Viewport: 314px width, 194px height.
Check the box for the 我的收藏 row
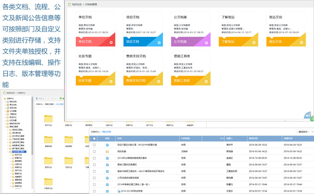click(x=94, y=151)
